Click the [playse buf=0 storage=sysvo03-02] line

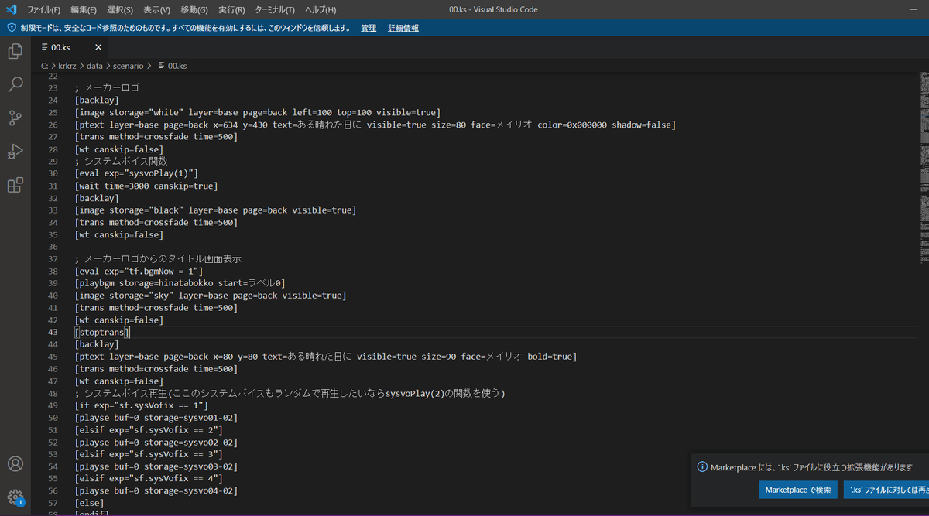coord(156,466)
